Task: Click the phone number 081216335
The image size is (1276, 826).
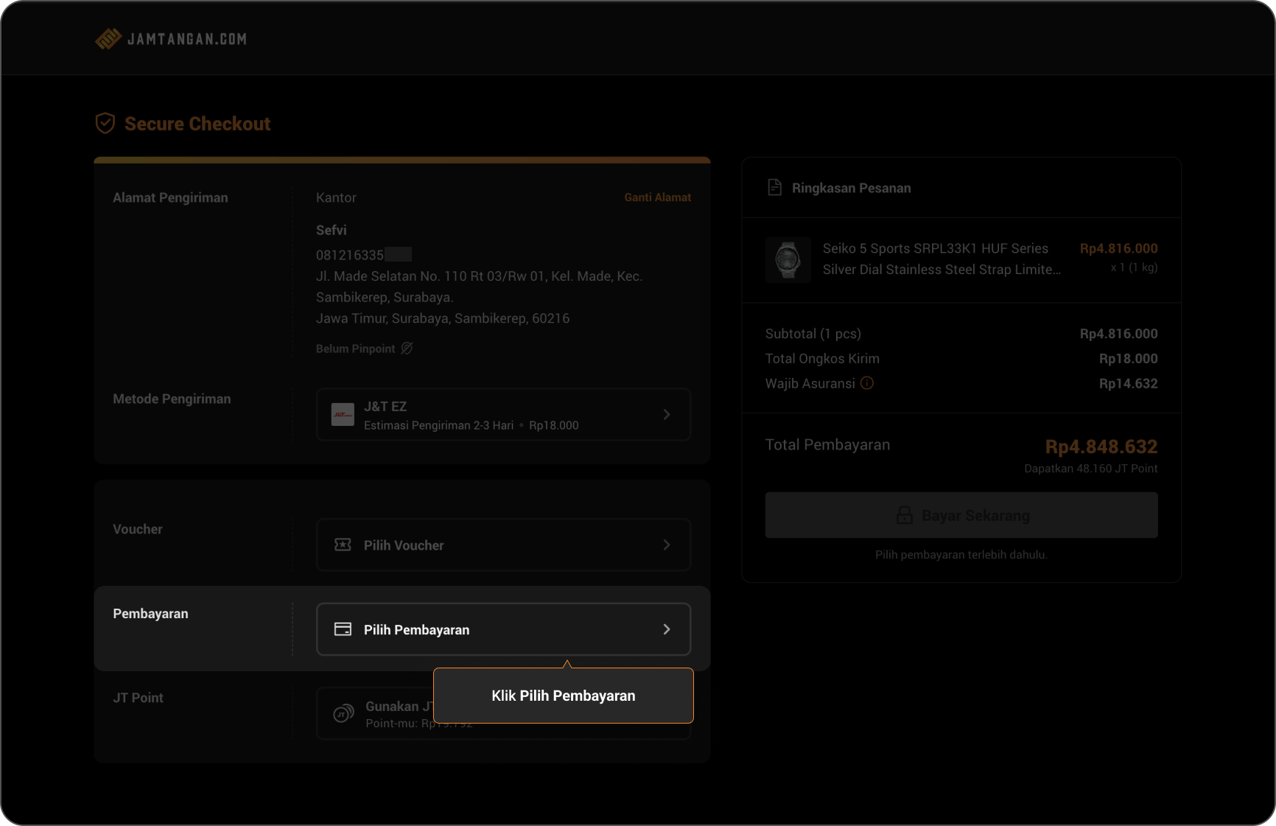Action: click(x=350, y=255)
